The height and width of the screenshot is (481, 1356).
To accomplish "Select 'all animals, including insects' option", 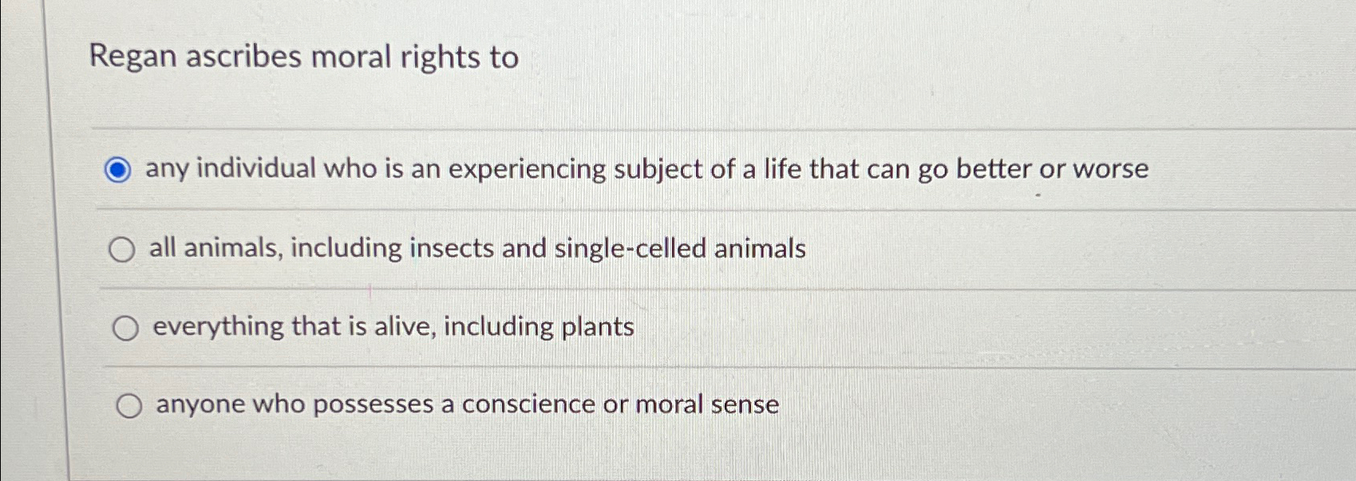I will tap(123, 250).
